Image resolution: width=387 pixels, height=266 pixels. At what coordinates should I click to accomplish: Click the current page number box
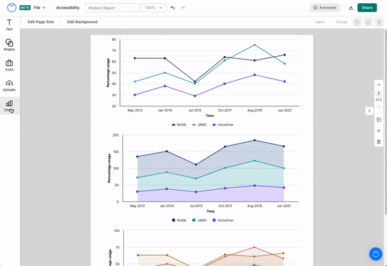[x=379, y=93]
